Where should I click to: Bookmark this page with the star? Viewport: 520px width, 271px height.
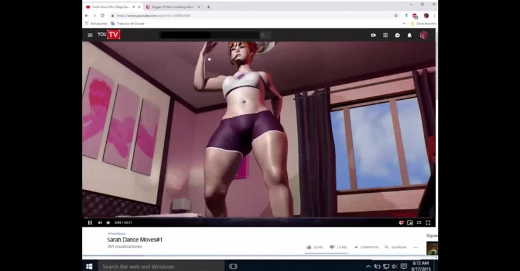(x=396, y=15)
